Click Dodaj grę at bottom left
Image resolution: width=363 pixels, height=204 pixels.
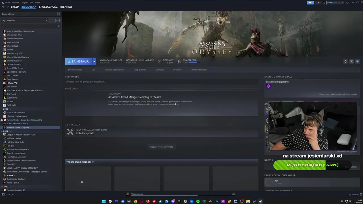(8, 194)
